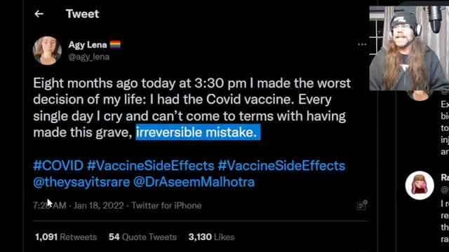The image size is (449, 252).
Task: Open the first #VaccineSideEffects hashtag
Action: click(x=151, y=166)
